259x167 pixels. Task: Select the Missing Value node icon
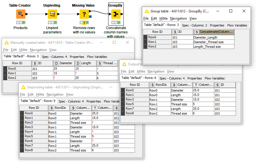[x=84, y=14]
